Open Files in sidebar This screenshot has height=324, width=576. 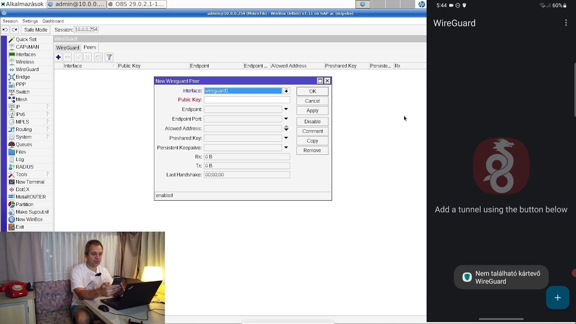tap(21, 152)
